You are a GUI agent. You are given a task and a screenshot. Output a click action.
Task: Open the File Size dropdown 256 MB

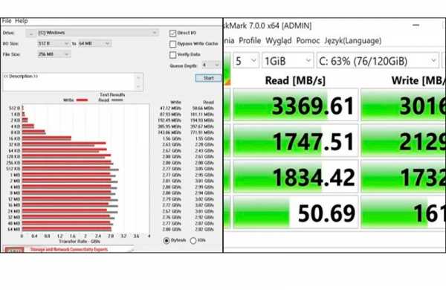54,54
